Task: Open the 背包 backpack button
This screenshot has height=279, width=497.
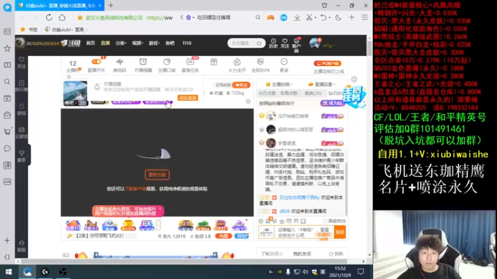Action: (242, 236)
